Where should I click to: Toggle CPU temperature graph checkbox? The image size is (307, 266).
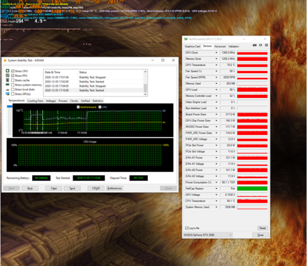(100, 107)
